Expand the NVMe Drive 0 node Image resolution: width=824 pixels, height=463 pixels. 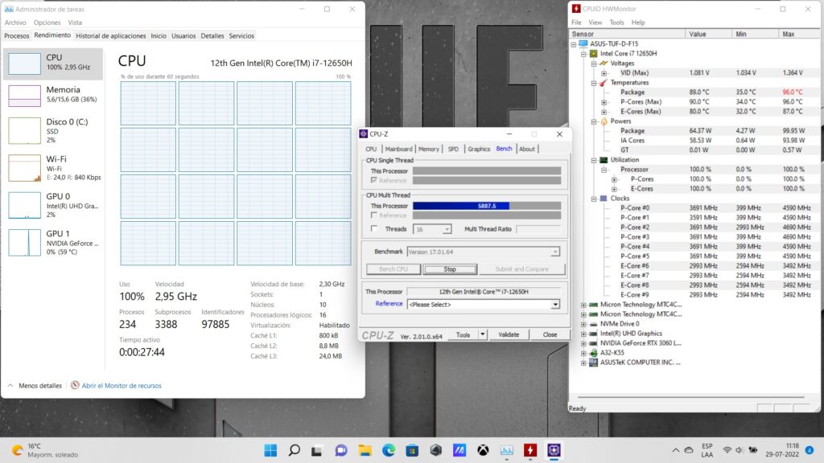tap(583, 325)
